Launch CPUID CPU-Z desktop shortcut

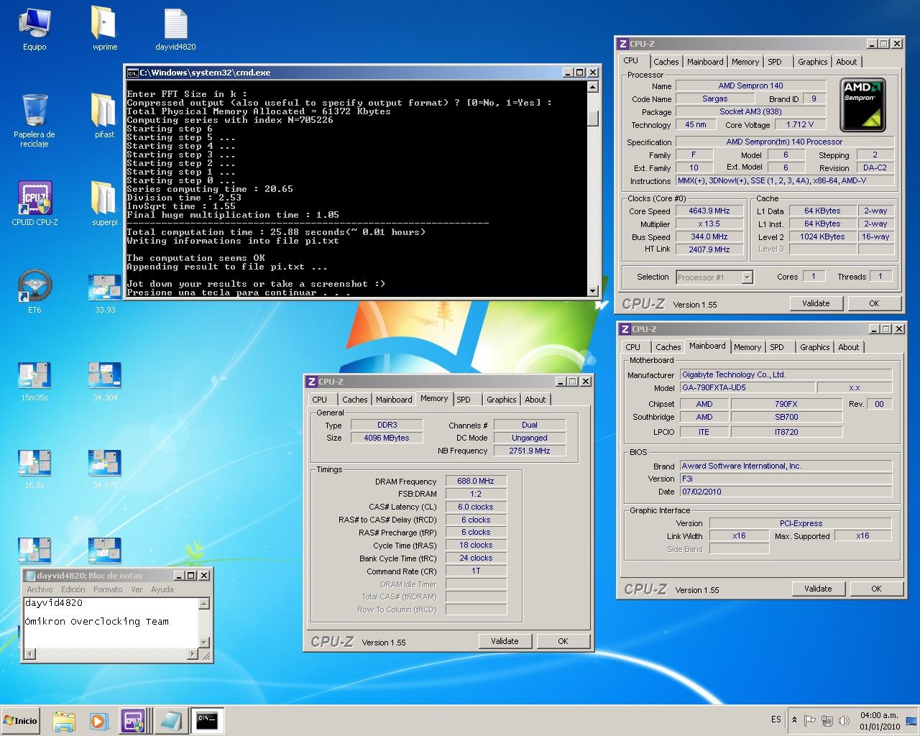click(x=34, y=203)
